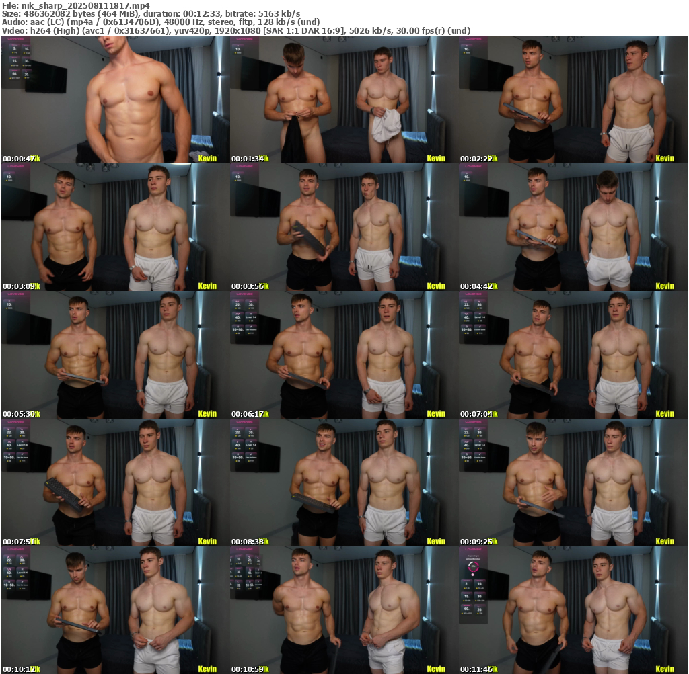
Task: Click the Video codec info line
Action: click(x=235, y=30)
